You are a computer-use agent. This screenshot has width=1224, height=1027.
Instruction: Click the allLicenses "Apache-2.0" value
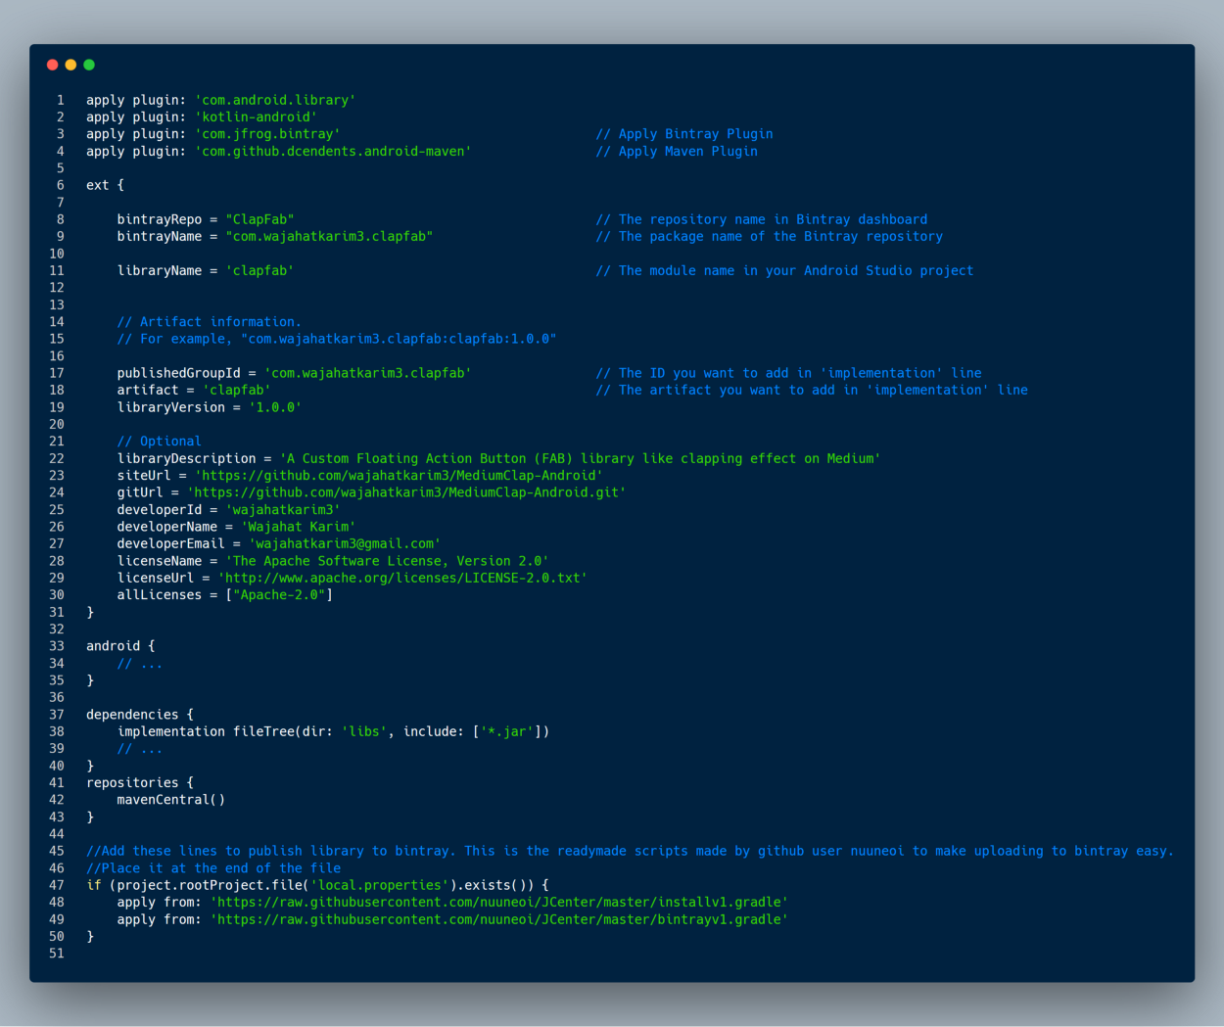[x=279, y=594]
